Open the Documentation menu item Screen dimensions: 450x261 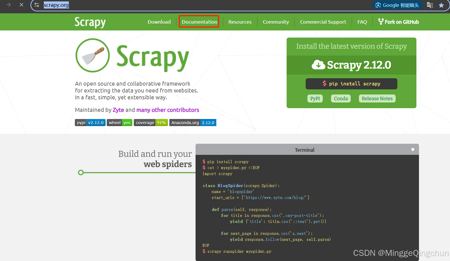pyautogui.click(x=199, y=22)
